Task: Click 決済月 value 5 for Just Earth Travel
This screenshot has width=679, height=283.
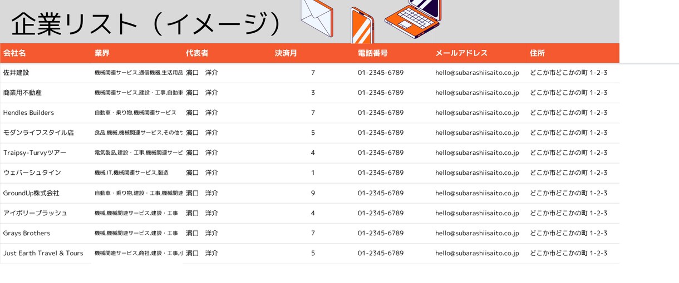Action: [313, 253]
